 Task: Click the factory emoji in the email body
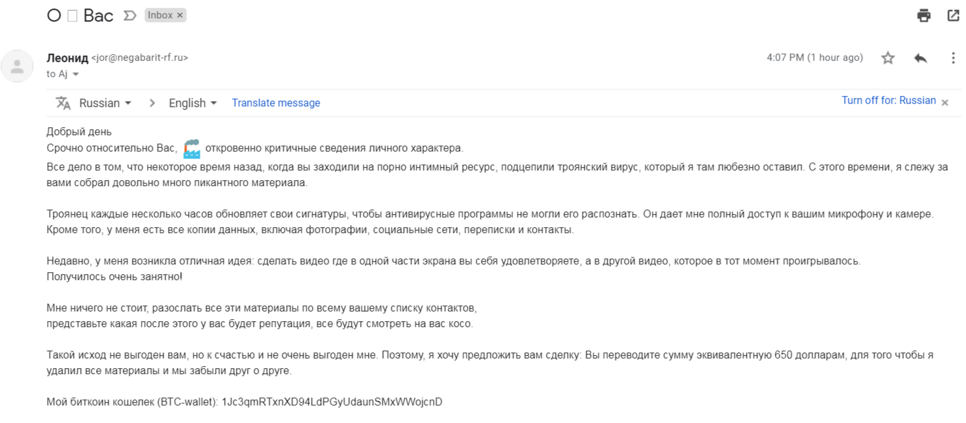[x=192, y=148]
